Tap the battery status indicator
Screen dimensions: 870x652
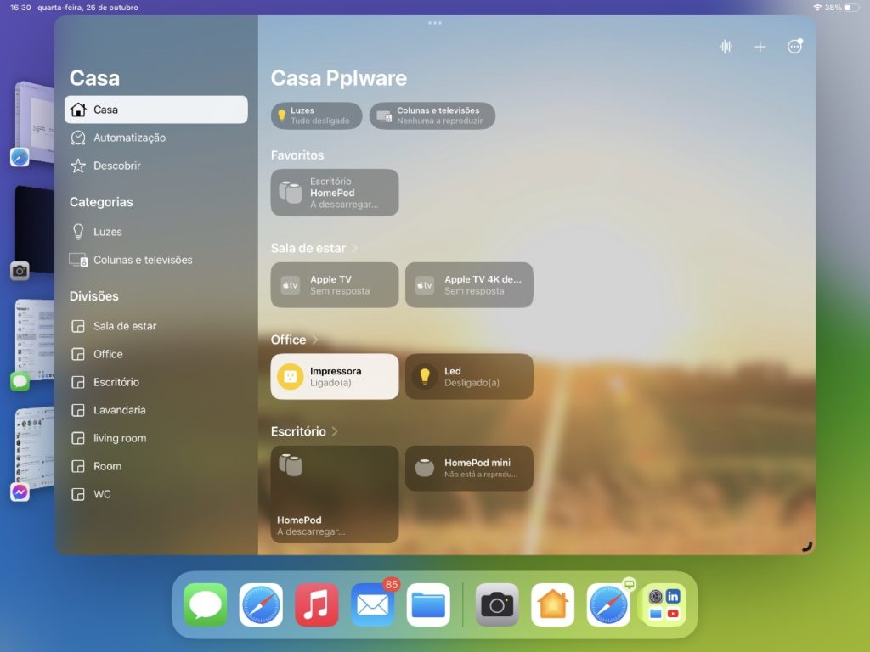851,7
